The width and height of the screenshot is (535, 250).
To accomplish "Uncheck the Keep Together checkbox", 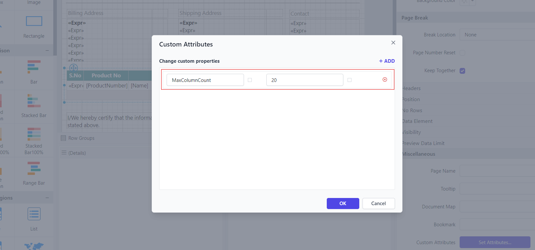I will pos(462,71).
